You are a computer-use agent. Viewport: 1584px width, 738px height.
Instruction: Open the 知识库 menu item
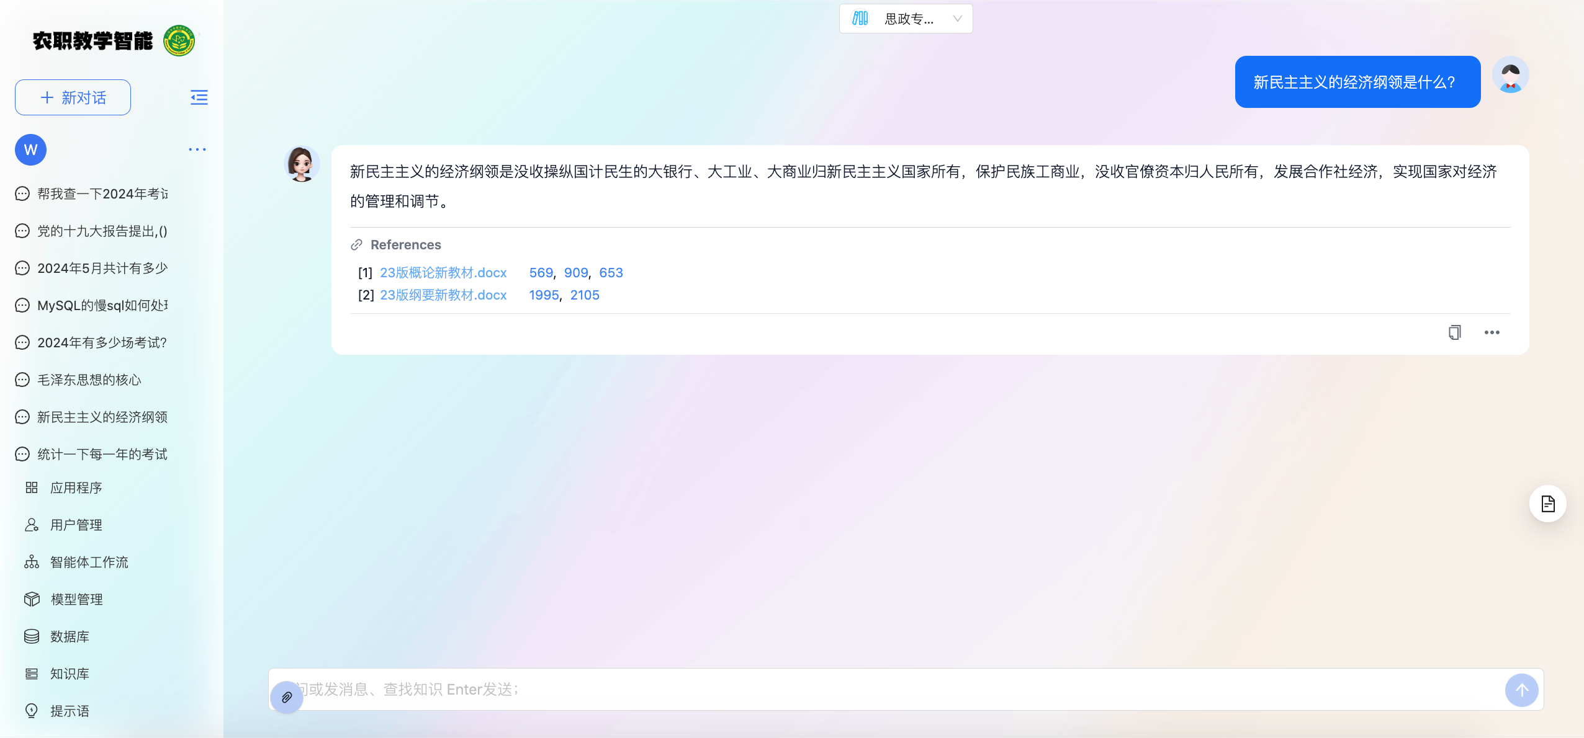point(70,674)
